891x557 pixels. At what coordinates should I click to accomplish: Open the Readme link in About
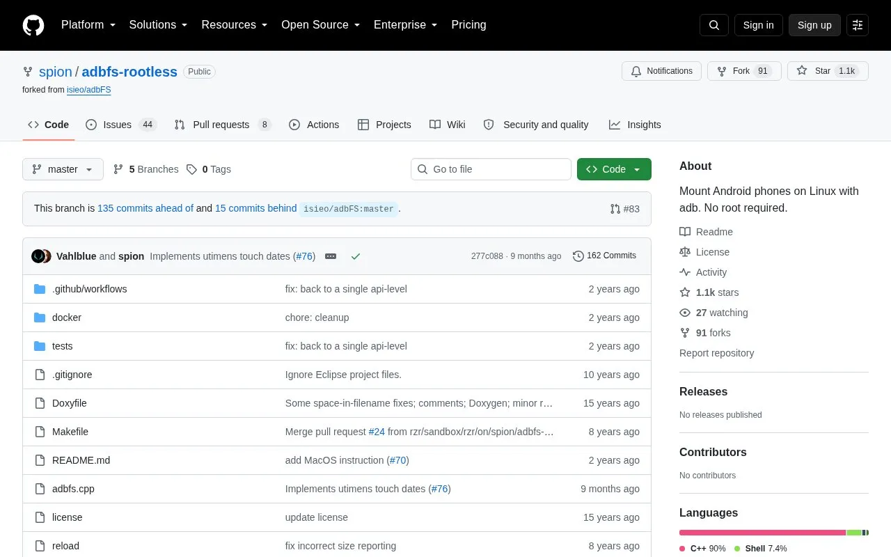click(707, 232)
